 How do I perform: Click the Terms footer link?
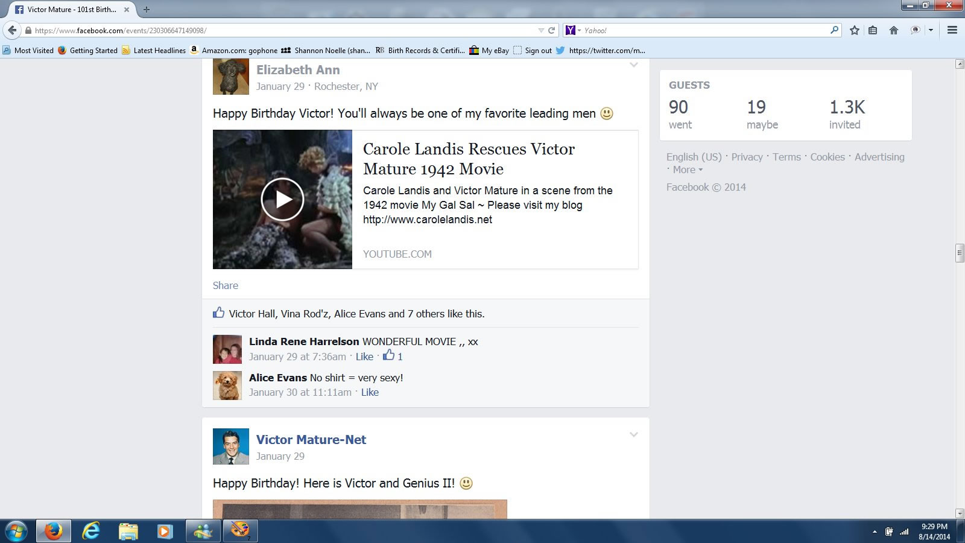(x=786, y=157)
